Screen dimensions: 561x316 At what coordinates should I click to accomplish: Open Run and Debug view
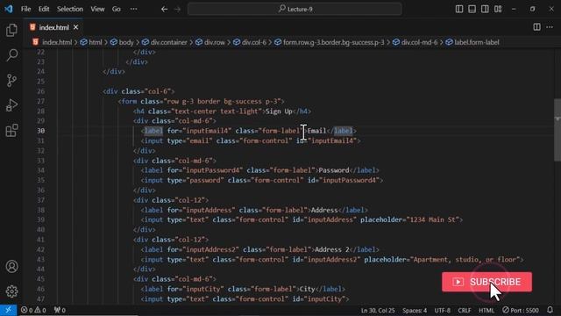[x=11, y=105]
